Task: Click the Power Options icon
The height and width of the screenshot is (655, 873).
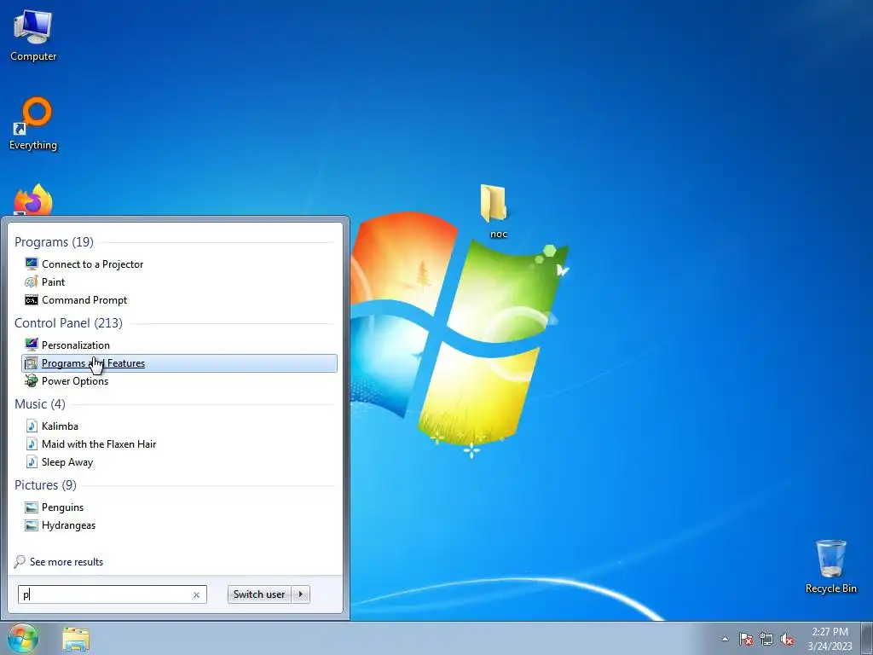Action: 32,381
